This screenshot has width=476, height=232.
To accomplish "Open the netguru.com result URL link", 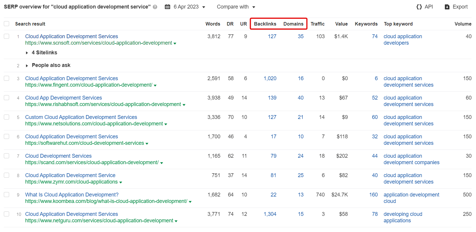I will point(99,221).
